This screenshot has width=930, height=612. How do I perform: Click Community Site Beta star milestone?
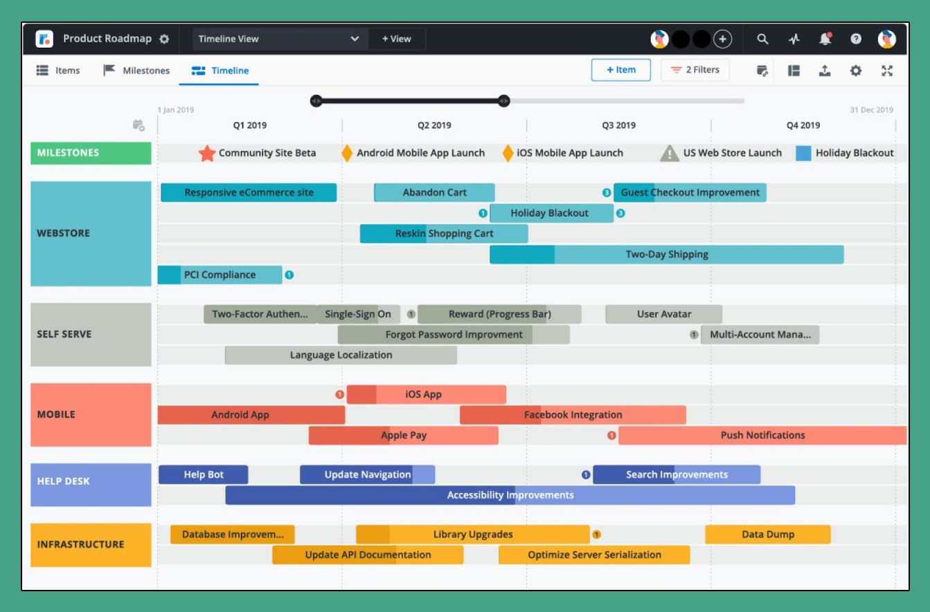(207, 153)
